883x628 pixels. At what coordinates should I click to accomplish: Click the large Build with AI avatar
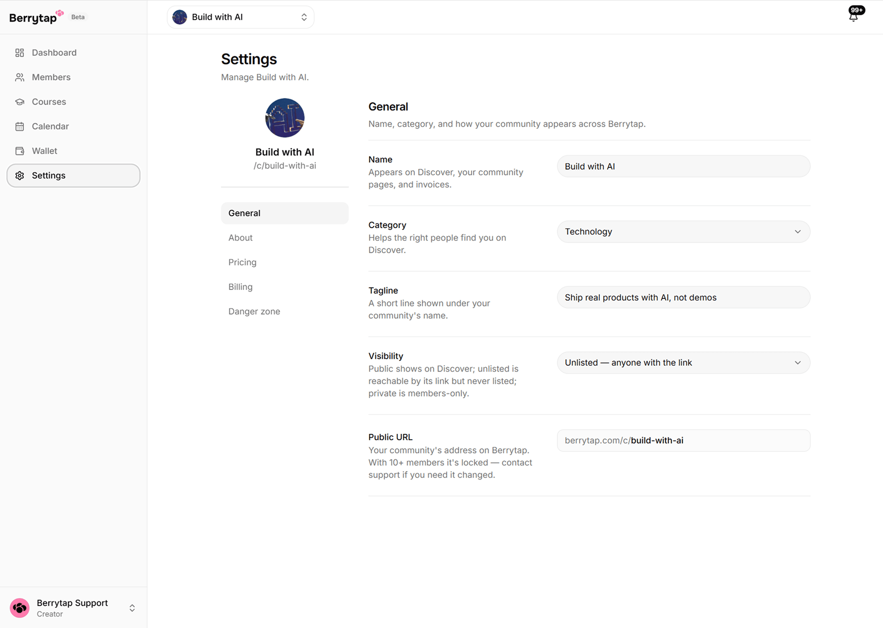pos(285,118)
